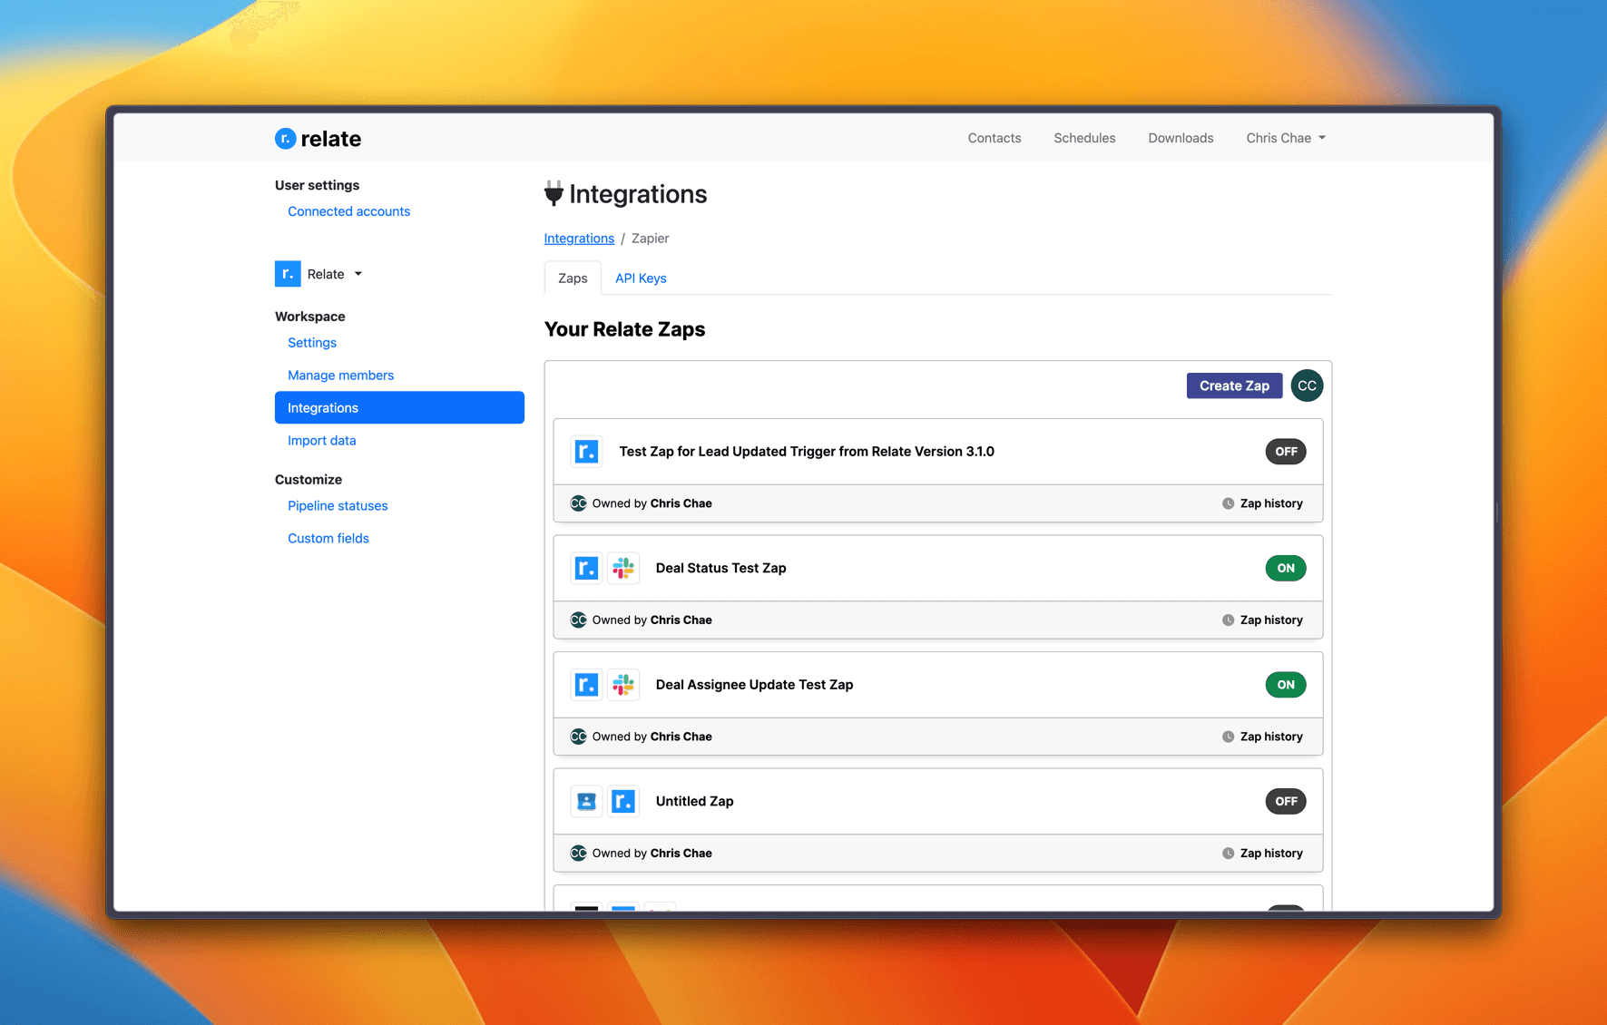Toggle the Untitled Zap OFF switch
This screenshot has width=1607, height=1025.
[x=1286, y=801]
